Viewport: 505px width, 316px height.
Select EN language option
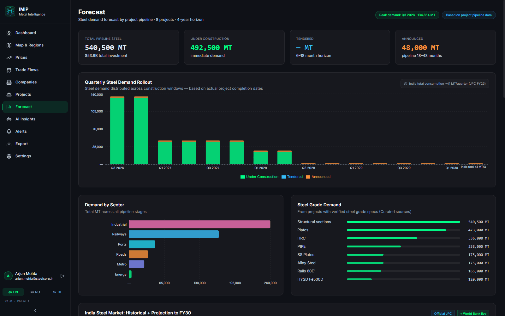pyautogui.click(x=13, y=292)
